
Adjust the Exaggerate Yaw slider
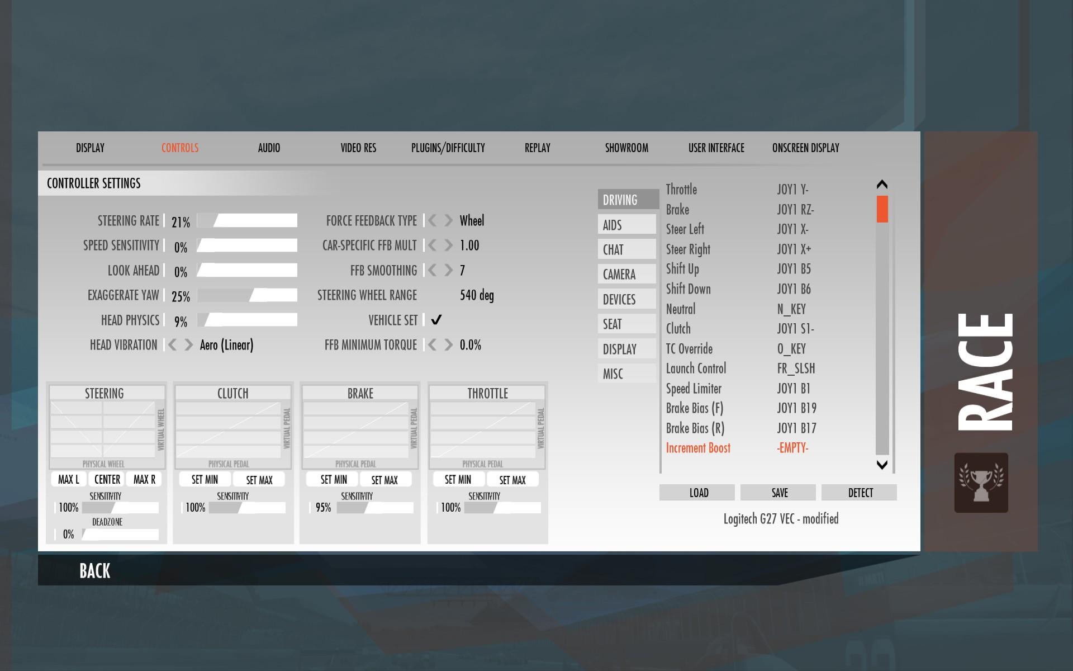point(248,295)
